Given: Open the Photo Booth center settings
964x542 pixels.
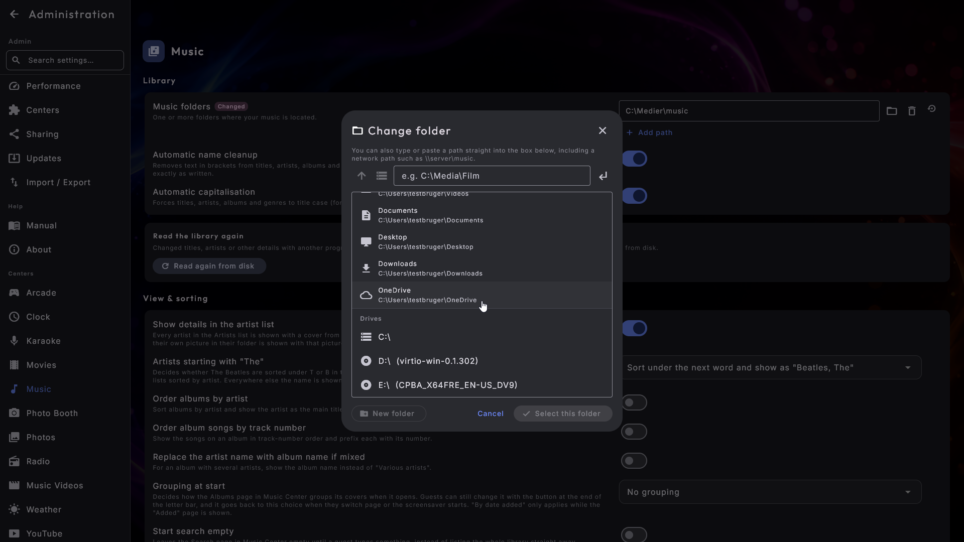Looking at the screenshot, I should pyautogui.click(x=65, y=414).
